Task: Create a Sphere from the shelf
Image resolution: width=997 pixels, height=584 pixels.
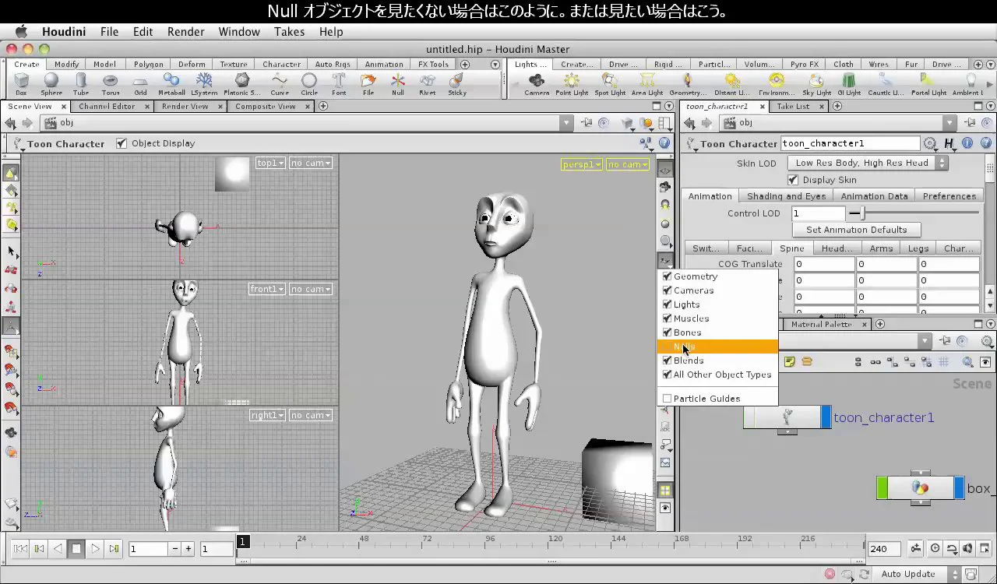Action: [x=51, y=84]
